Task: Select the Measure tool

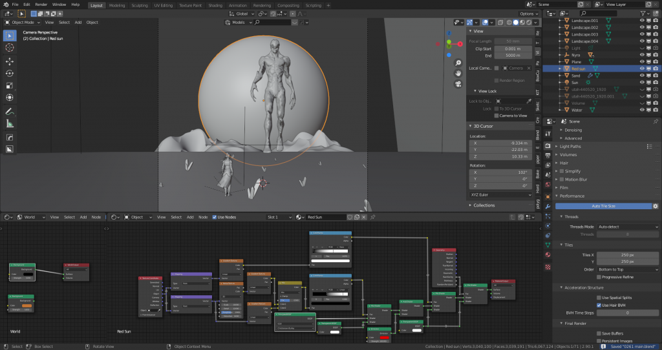Action: pos(9,123)
